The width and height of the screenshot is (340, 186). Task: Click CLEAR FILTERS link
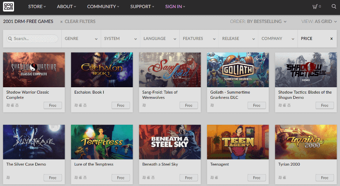click(x=80, y=21)
